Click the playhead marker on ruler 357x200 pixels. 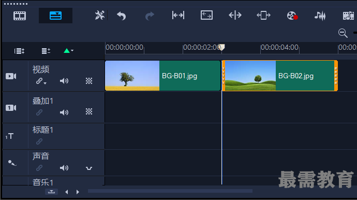222,47
